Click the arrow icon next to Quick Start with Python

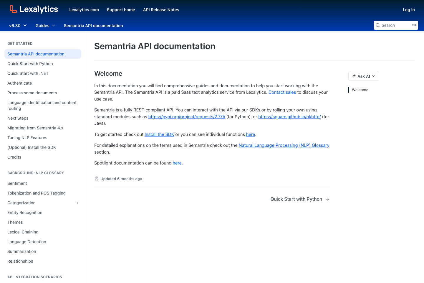[x=327, y=199]
